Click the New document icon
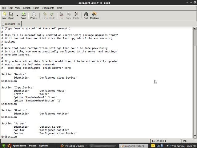This screenshot has width=197, height=148. pyautogui.click(x=4, y=15)
